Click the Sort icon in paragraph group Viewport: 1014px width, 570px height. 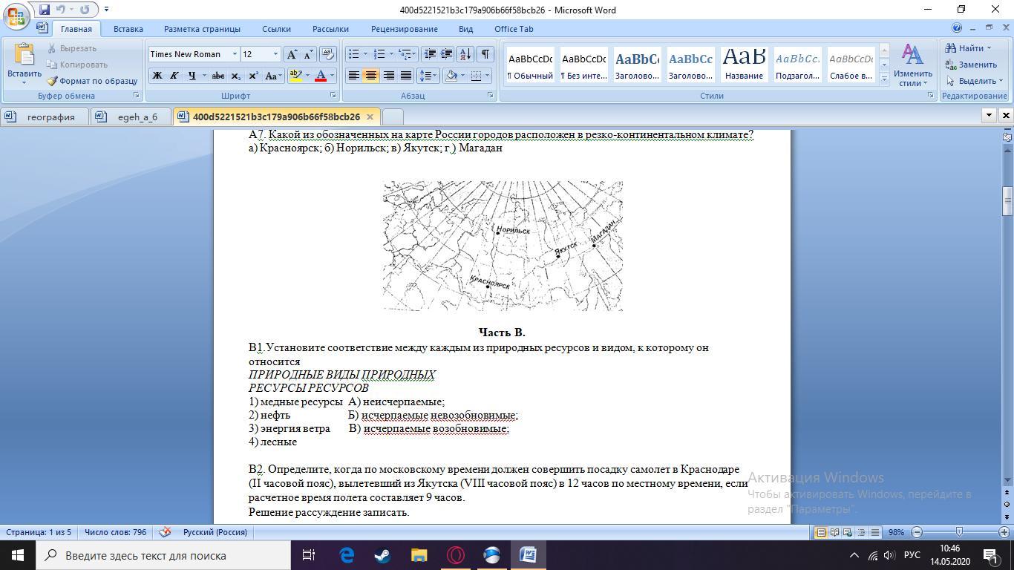point(465,54)
